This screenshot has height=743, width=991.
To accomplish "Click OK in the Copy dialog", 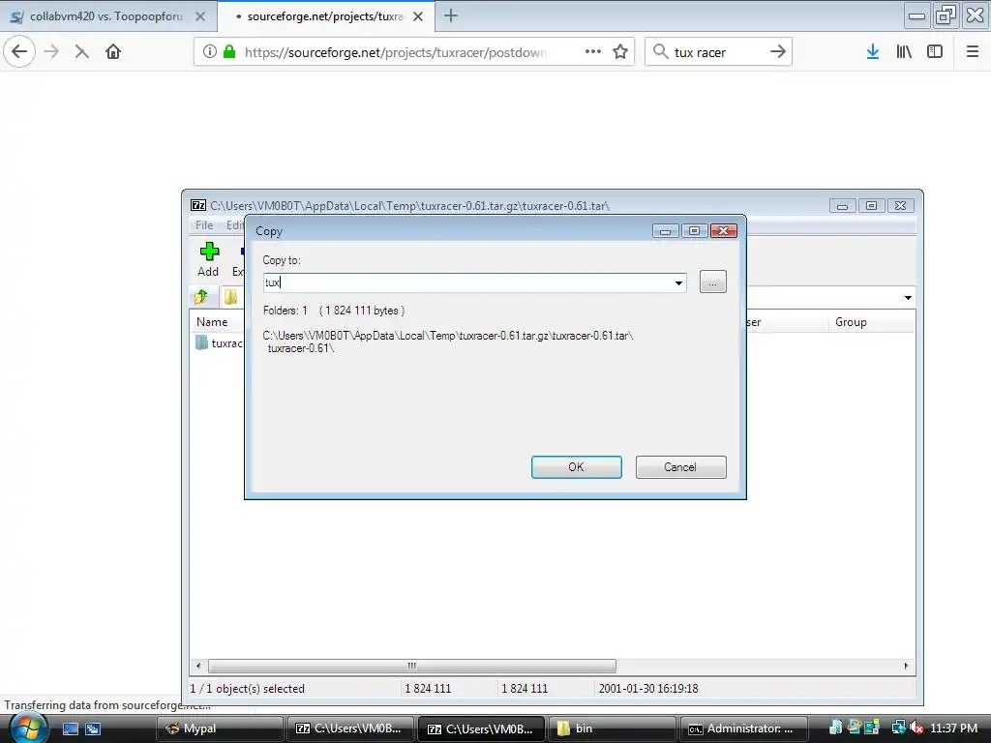I will [577, 467].
